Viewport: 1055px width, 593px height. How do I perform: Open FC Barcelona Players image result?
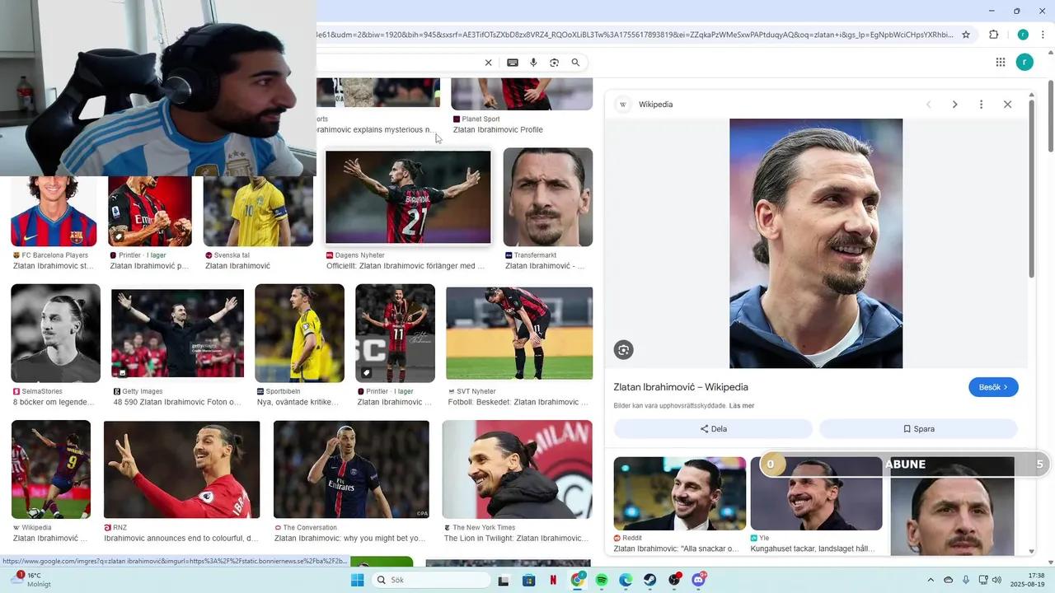click(x=54, y=211)
